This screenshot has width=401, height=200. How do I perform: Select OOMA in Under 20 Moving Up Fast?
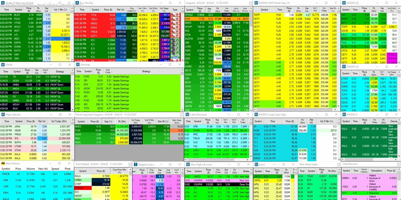tap(17, 47)
